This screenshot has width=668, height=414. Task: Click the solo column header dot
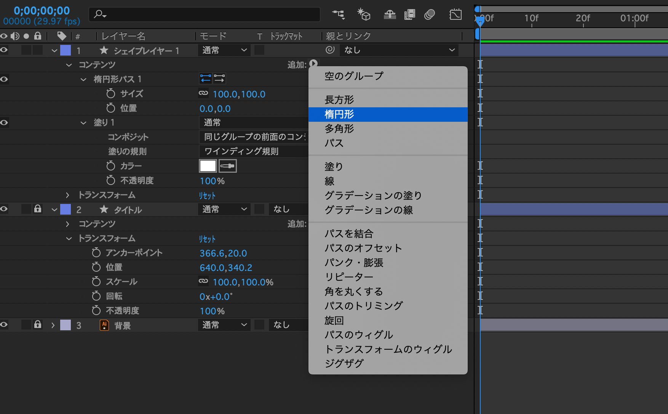point(26,36)
